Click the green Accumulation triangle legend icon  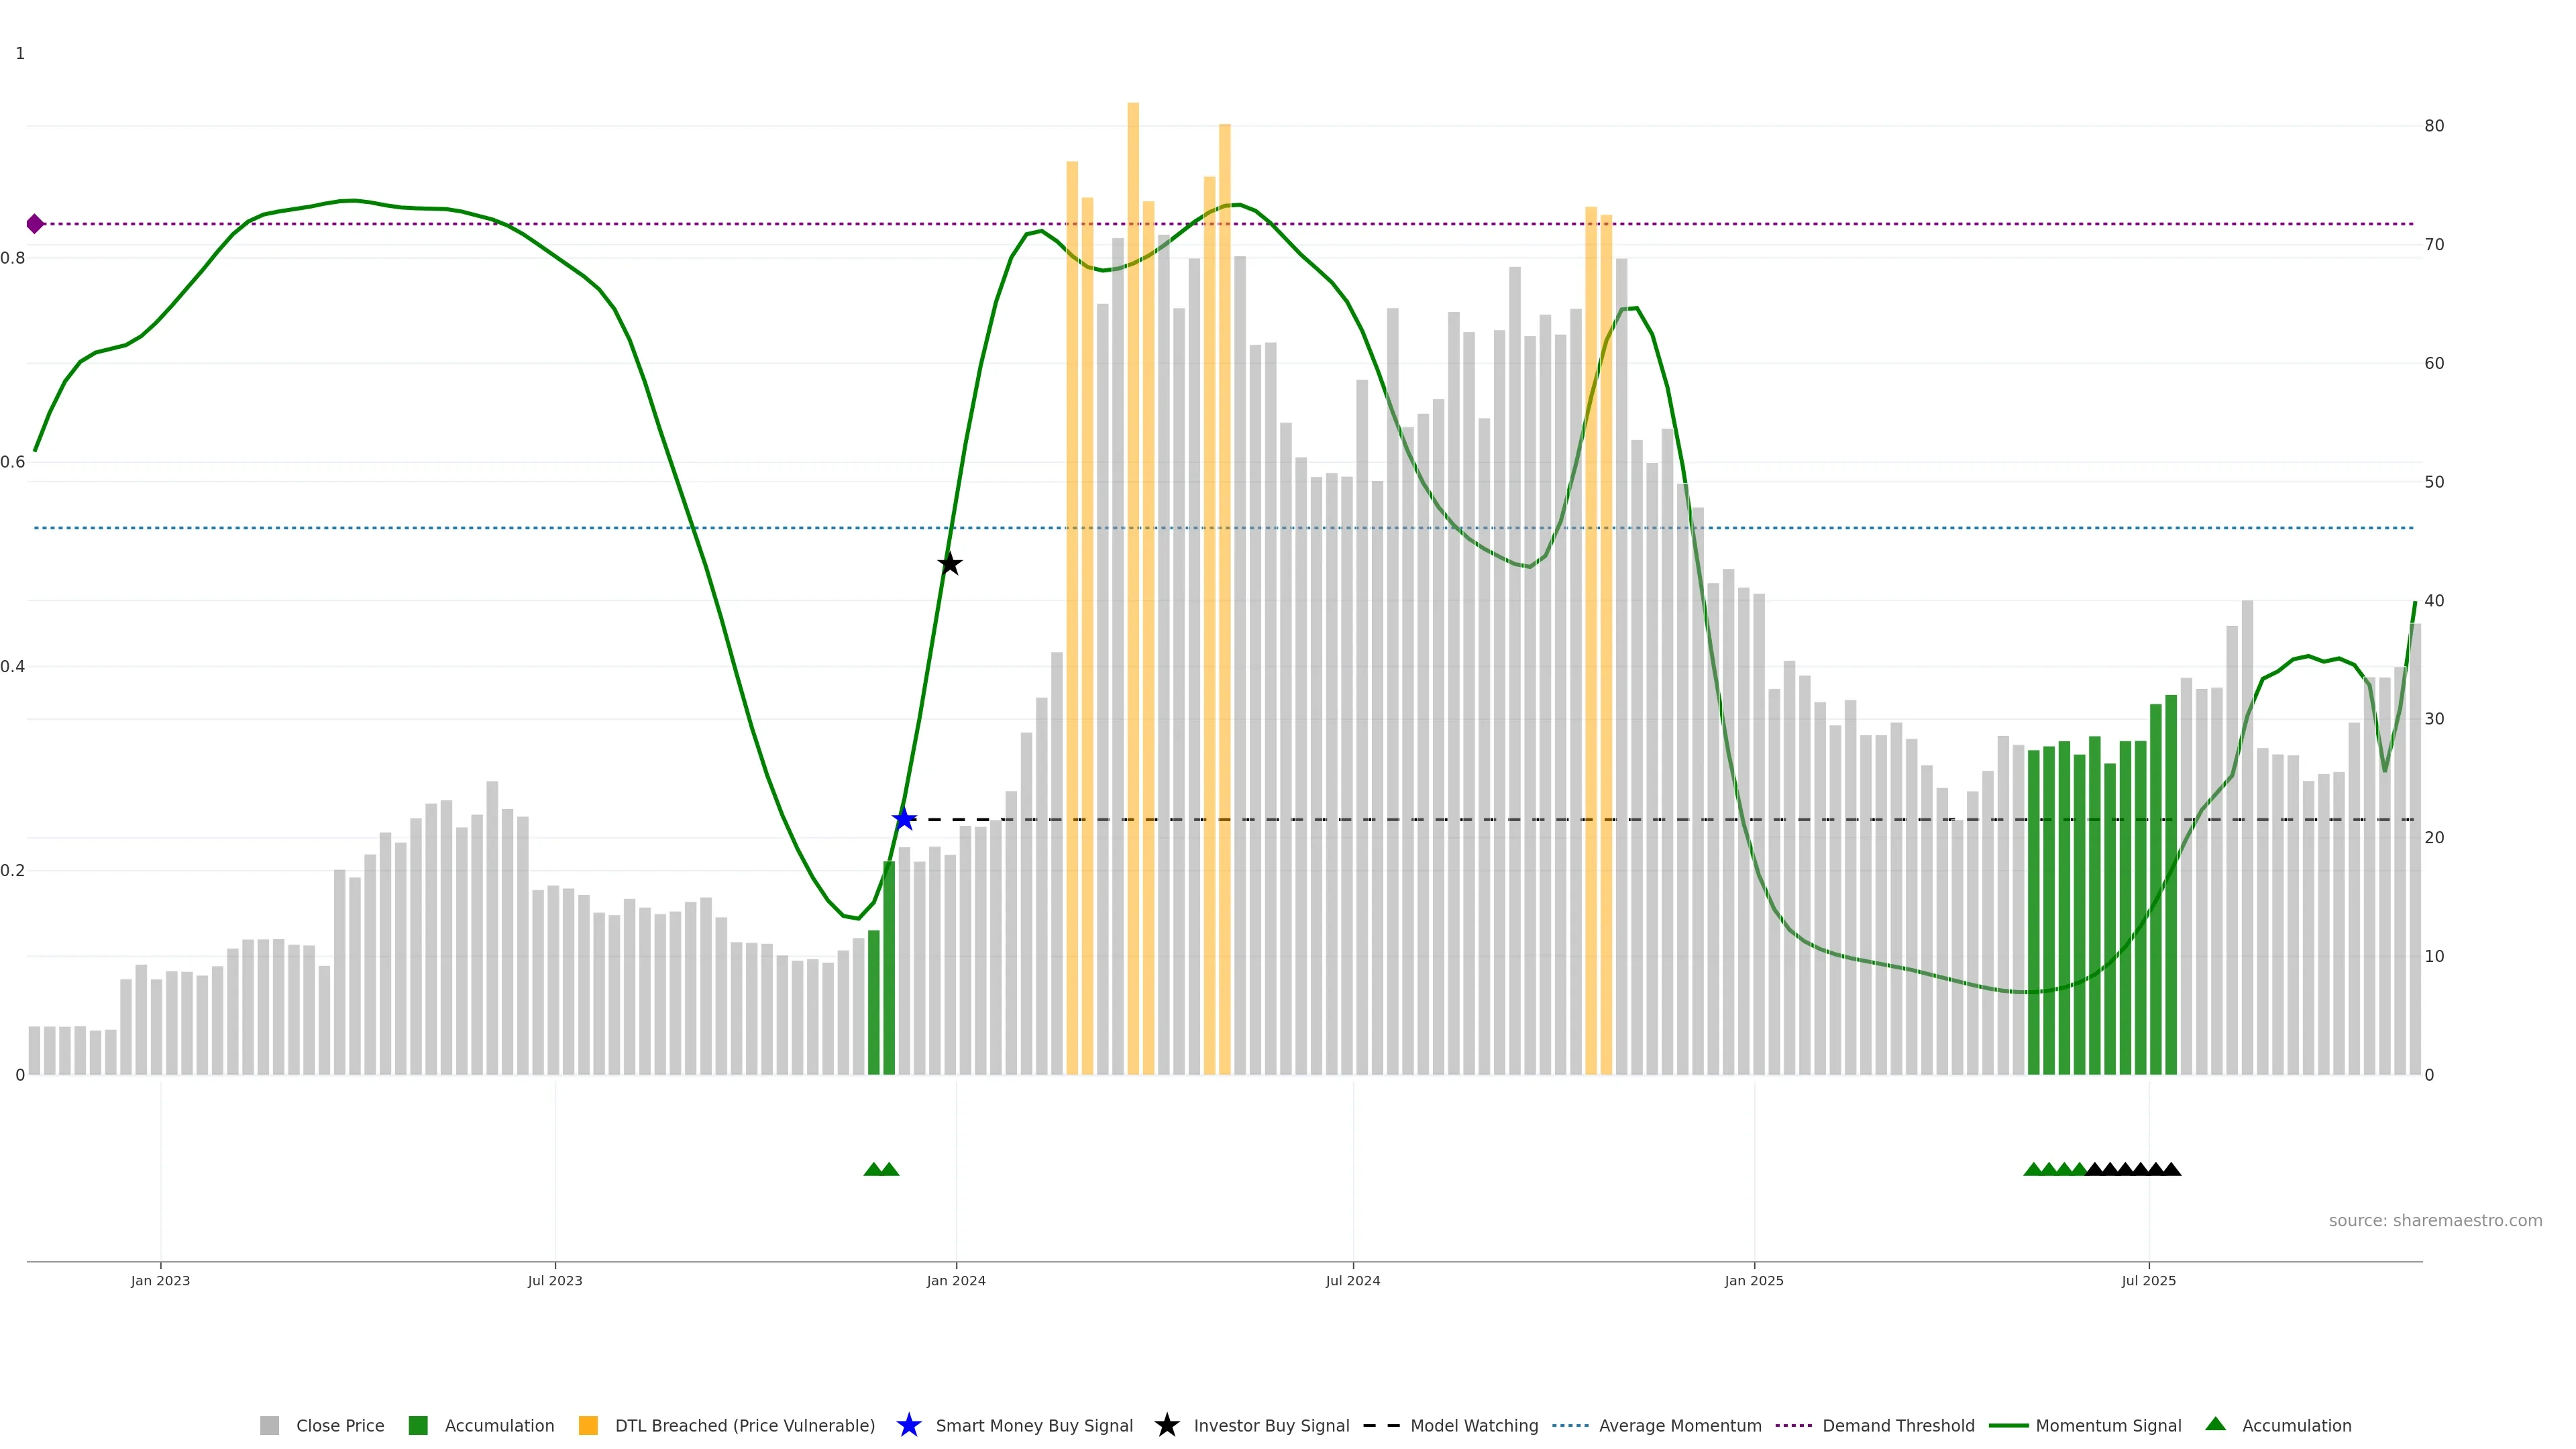(2215, 1424)
